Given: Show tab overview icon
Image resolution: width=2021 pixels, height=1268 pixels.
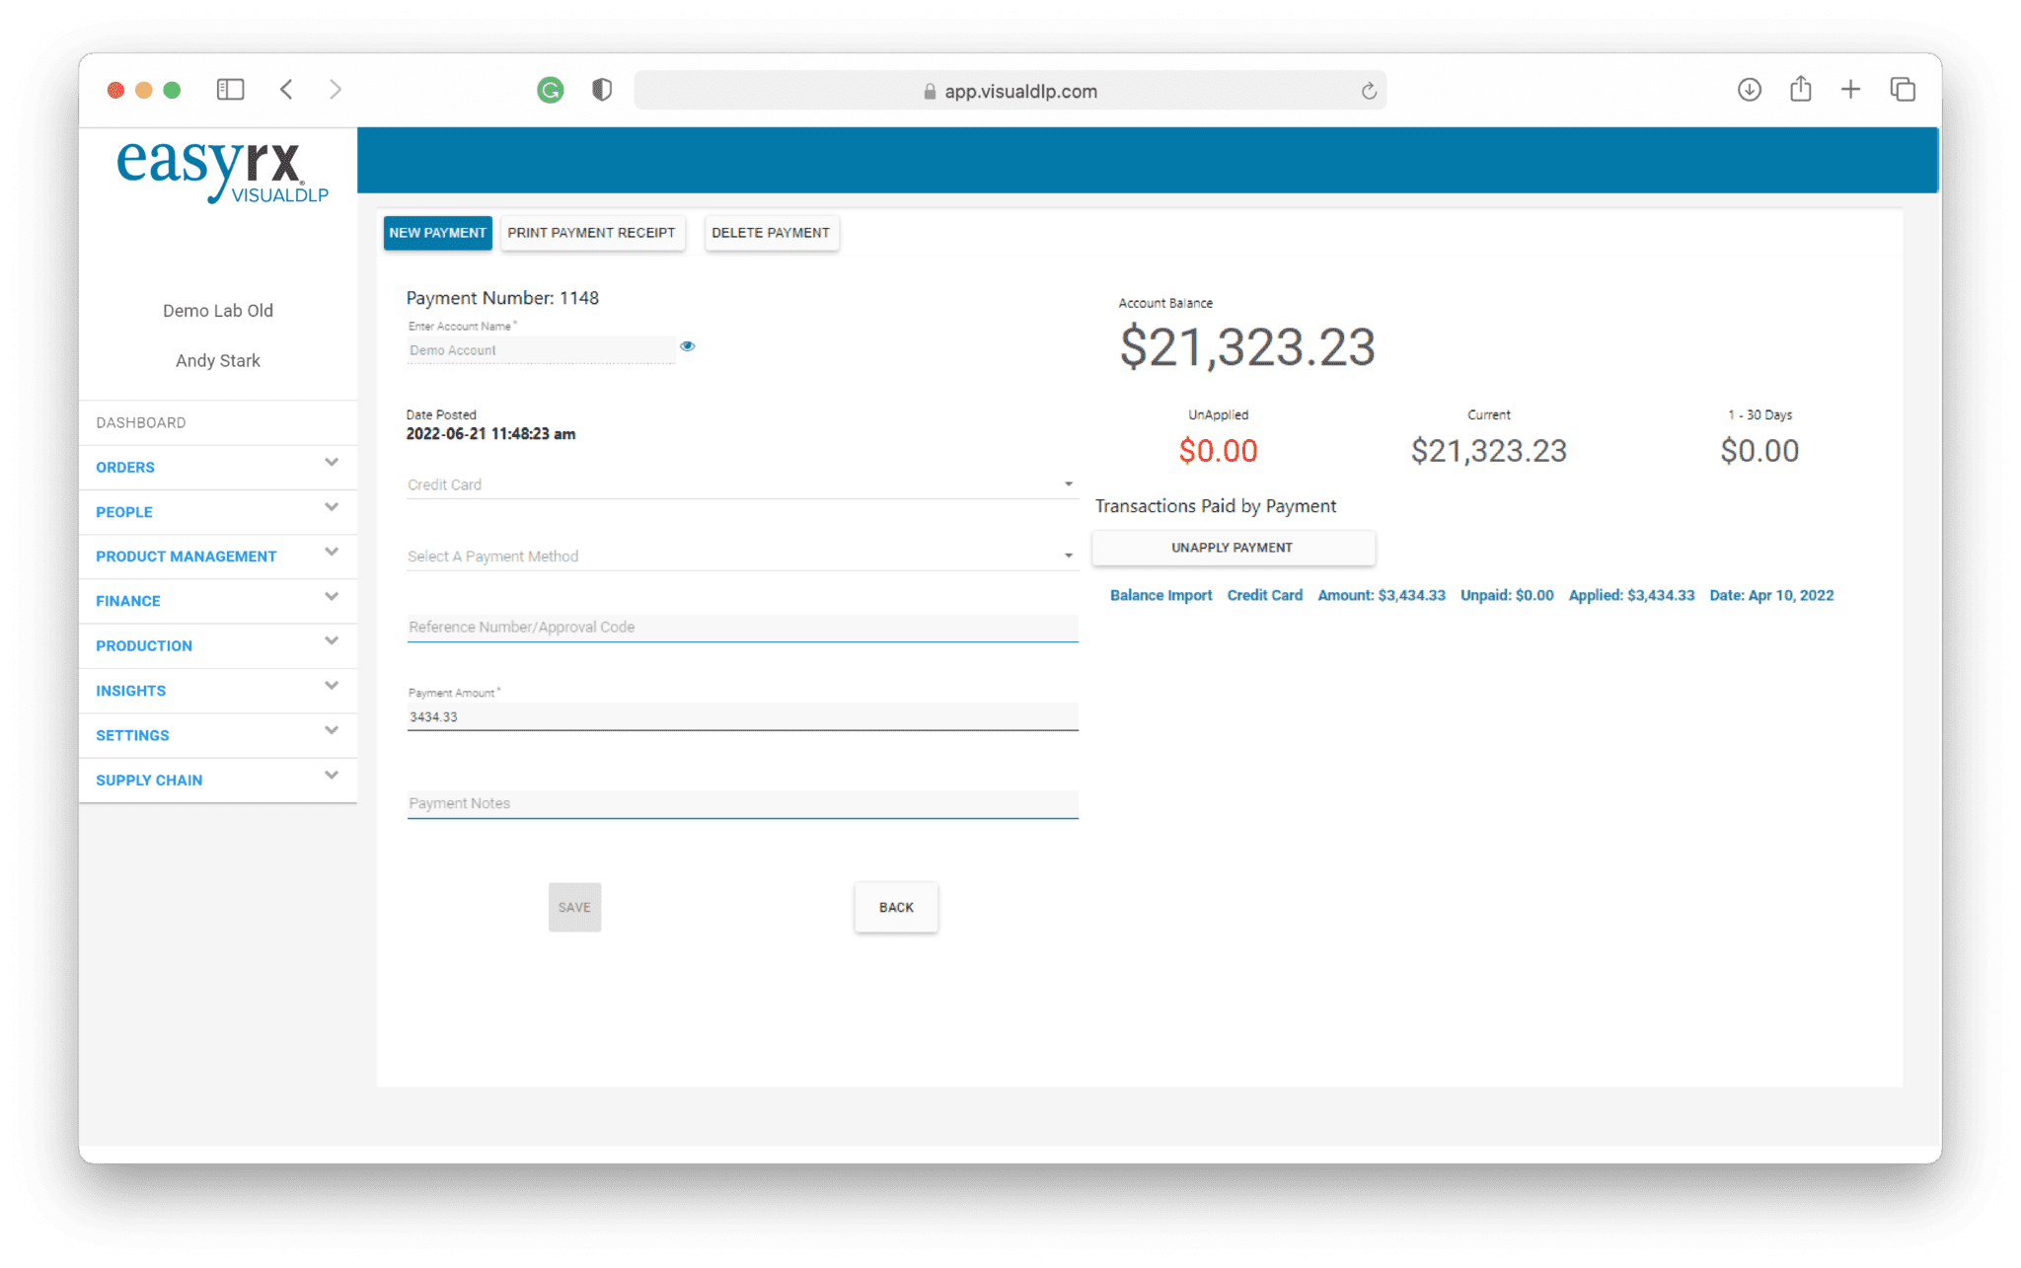Looking at the screenshot, I should pyautogui.click(x=1902, y=90).
